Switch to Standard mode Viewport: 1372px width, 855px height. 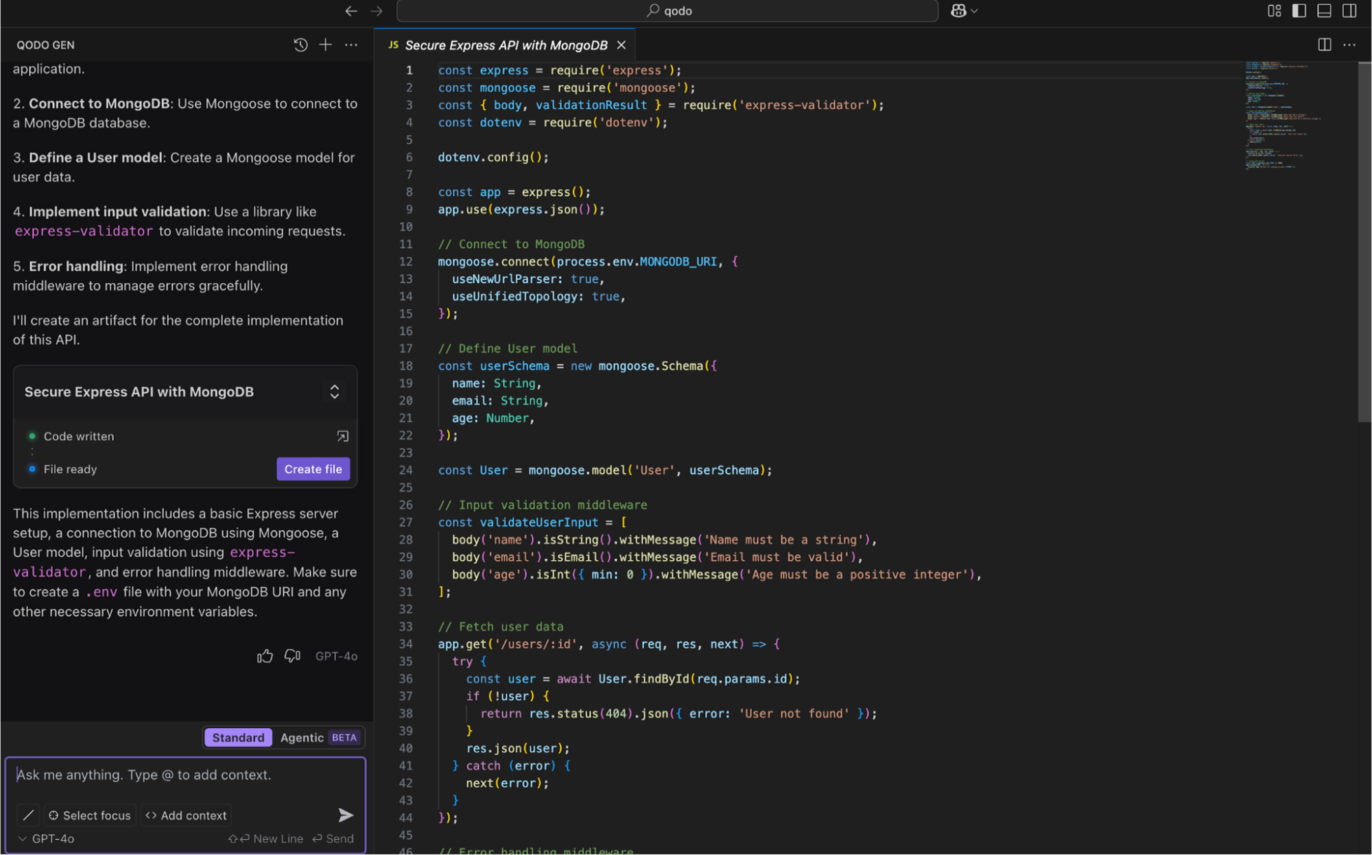click(238, 738)
